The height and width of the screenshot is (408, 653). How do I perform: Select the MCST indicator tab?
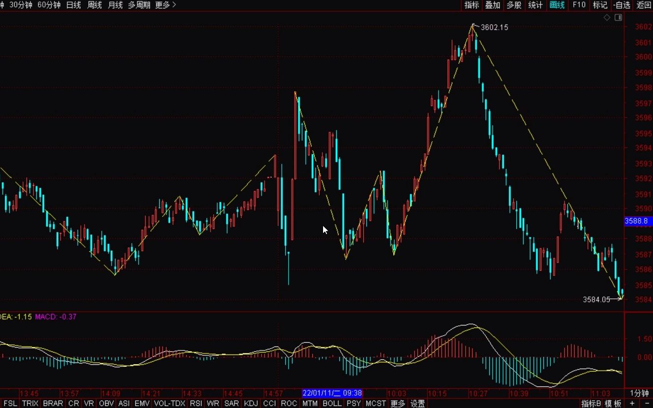[376, 404]
